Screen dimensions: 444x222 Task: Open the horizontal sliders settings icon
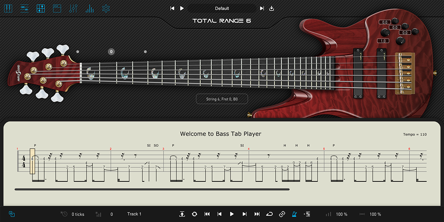point(24,8)
